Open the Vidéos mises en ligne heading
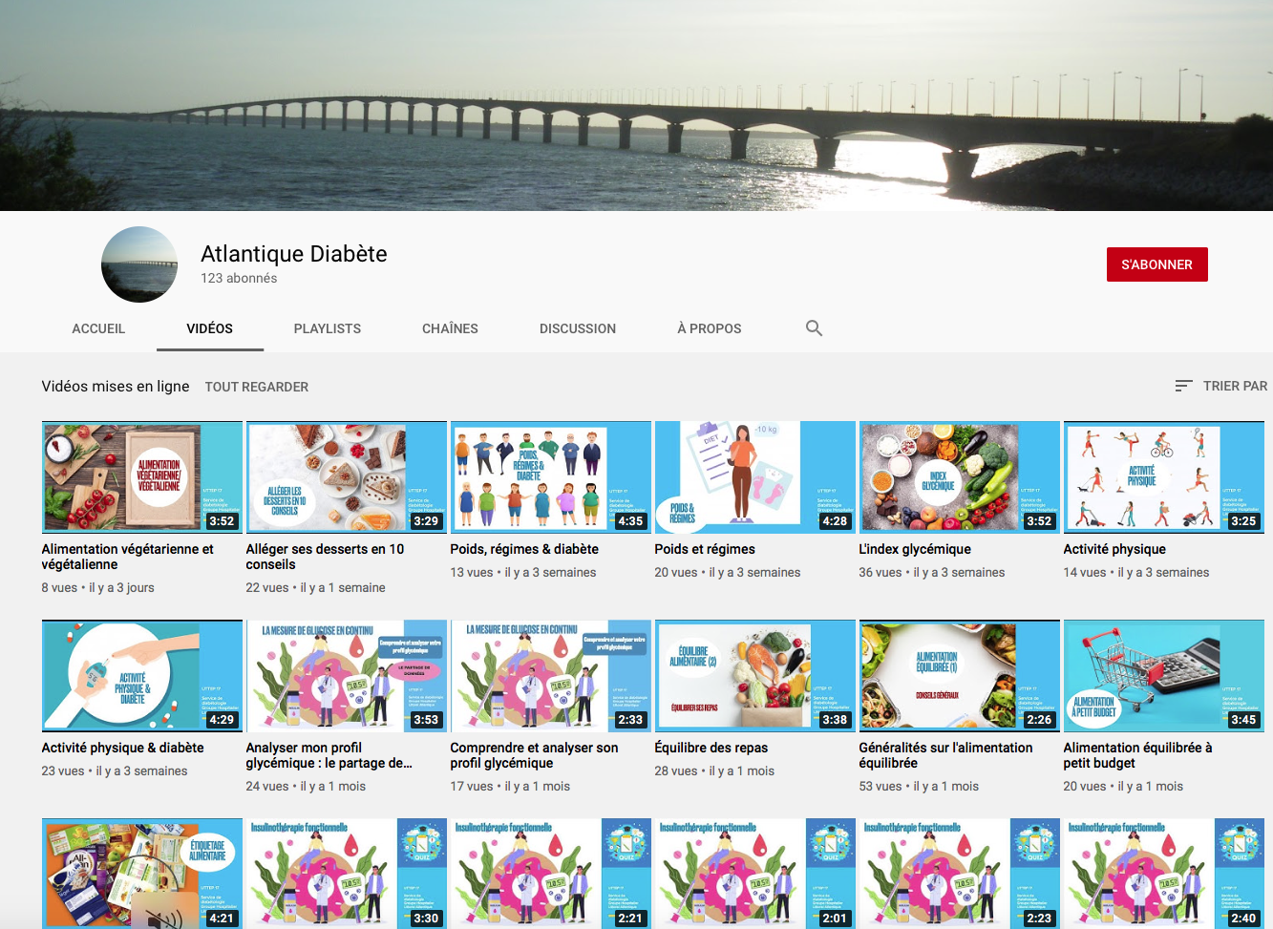The height and width of the screenshot is (929, 1273). tap(116, 386)
